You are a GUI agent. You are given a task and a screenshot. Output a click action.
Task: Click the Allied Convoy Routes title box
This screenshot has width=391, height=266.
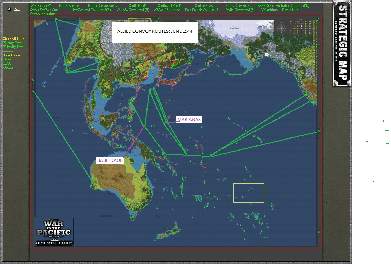[155, 32]
